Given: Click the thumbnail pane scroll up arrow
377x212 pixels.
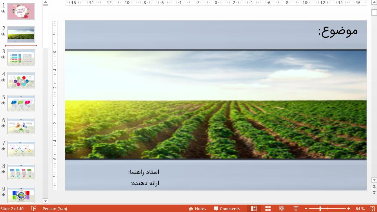Looking at the screenshot, I should coord(45,2).
